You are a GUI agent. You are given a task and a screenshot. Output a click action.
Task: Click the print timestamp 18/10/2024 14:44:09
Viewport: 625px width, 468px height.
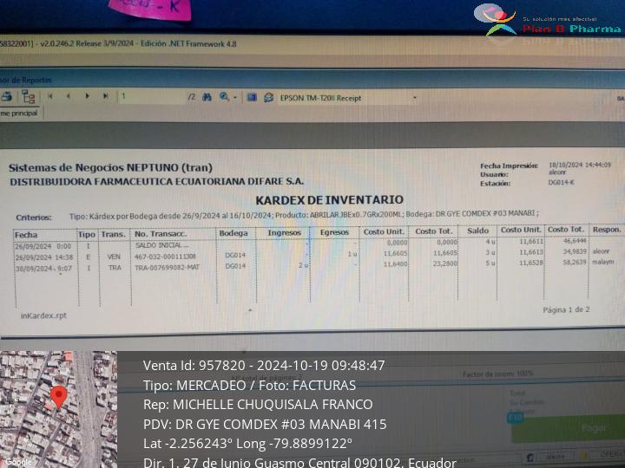click(580, 165)
